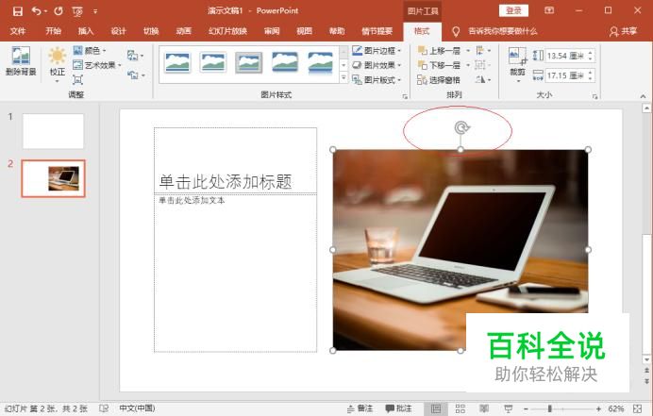Open 图片边框 (Picture Border) menu
This screenshot has width=653, height=416.
point(377,50)
